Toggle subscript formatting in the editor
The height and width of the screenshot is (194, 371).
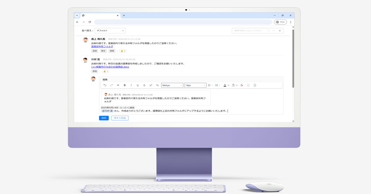158,85
